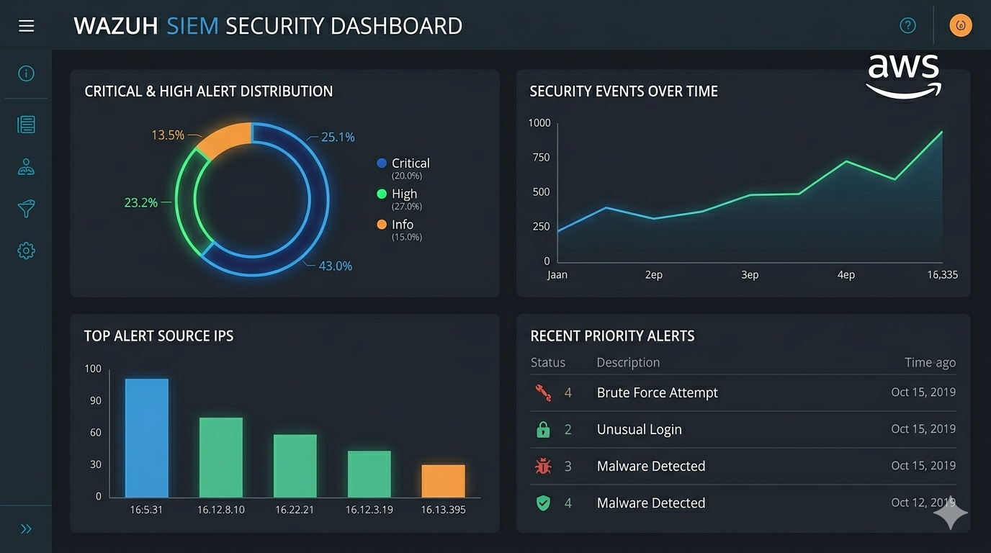Select the orange bar for 16.13.395
The width and height of the screenshot is (991, 553).
point(444,481)
